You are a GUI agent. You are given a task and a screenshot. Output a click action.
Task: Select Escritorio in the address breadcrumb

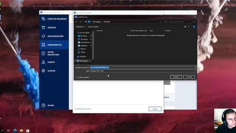tap(107, 22)
